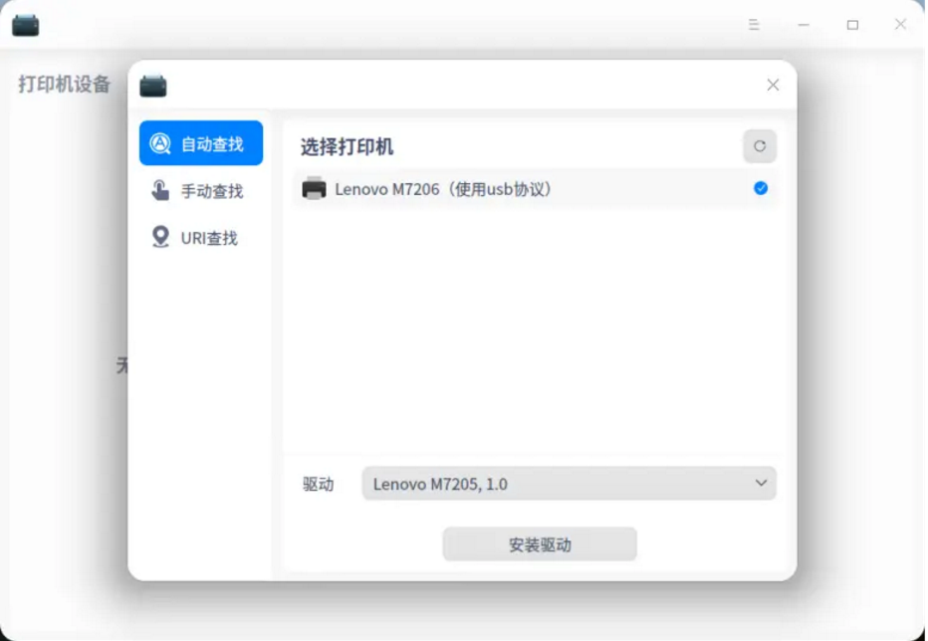The image size is (928, 641).
Task: Switch to 手动查找 tab
Action: pyautogui.click(x=201, y=190)
